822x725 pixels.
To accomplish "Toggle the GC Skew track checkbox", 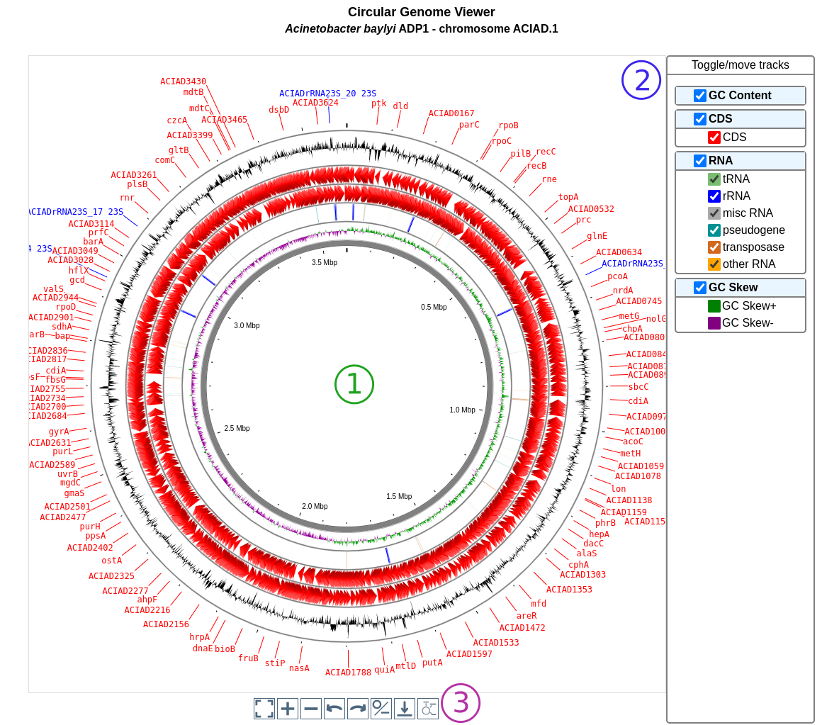I will (700, 287).
